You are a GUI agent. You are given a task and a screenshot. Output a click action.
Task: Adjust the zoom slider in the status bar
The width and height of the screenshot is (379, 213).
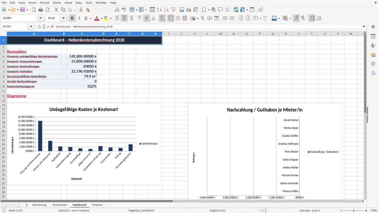[x=353, y=210]
